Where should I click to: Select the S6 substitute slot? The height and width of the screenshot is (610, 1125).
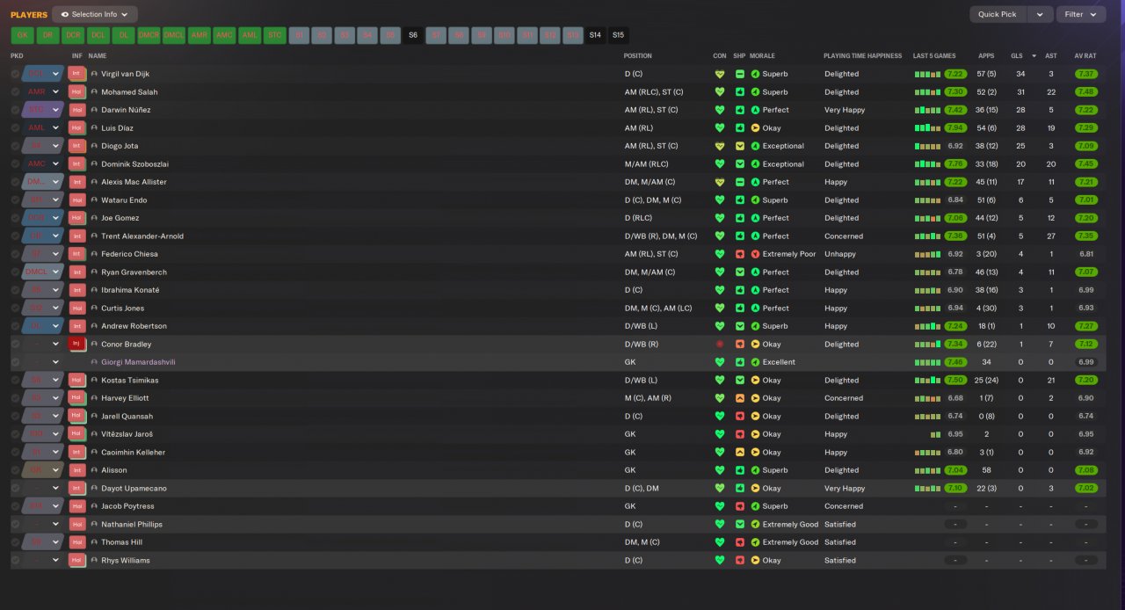click(413, 35)
